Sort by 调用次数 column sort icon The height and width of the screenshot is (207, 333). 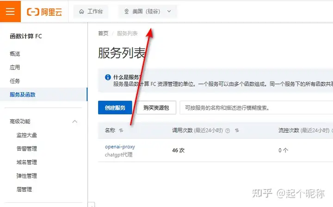click(x=237, y=130)
